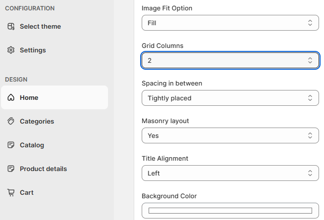This screenshot has width=324, height=220.
Task: Open the Grid Columns dropdown
Action: [x=230, y=60]
